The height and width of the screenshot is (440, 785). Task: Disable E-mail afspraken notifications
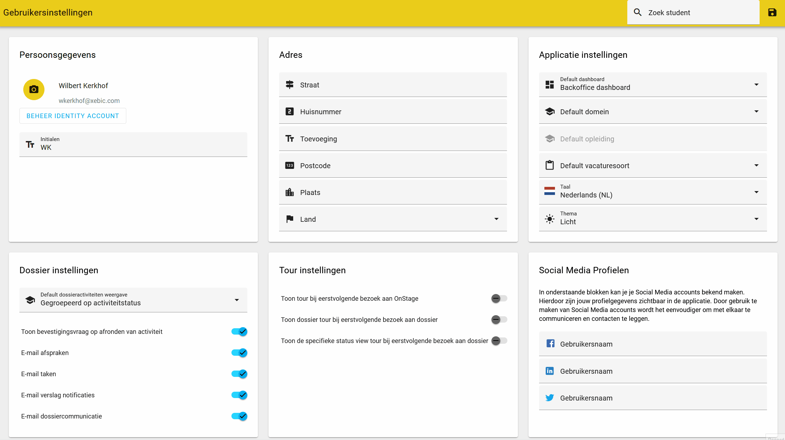tap(239, 353)
